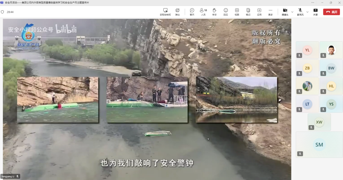Pop out the shared content (弹出)
Image resolution: width=343 pixels, height=180 pixels.
click(177, 11)
